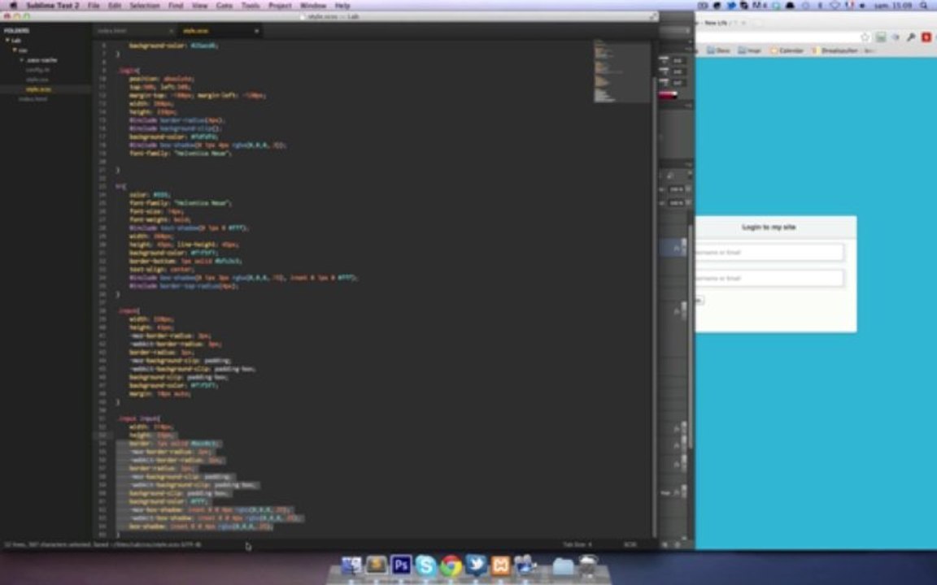937x585 pixels.
Task: Open Twitter app from the Dock
Action: coord(477,565)
